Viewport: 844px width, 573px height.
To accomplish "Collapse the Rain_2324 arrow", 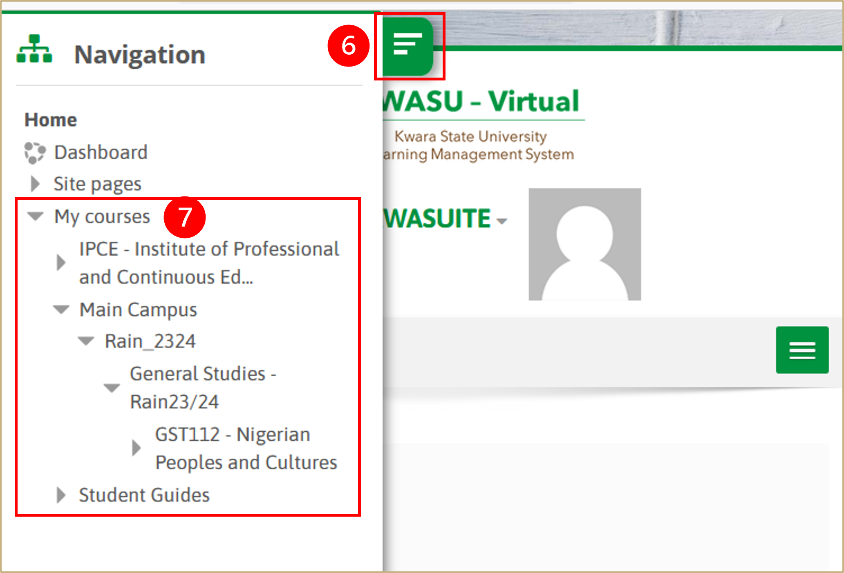I will 86,341.
